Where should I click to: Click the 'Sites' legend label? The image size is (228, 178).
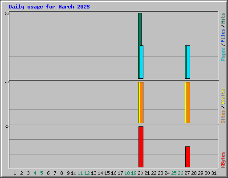pyautogui.click(x=223, y=117)
